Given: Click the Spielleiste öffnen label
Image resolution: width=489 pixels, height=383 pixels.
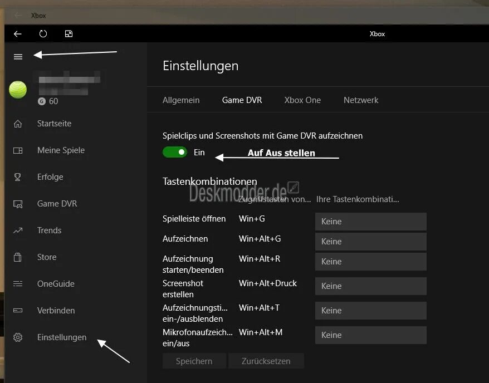Looking at the screenshot, I should (194, 219).
